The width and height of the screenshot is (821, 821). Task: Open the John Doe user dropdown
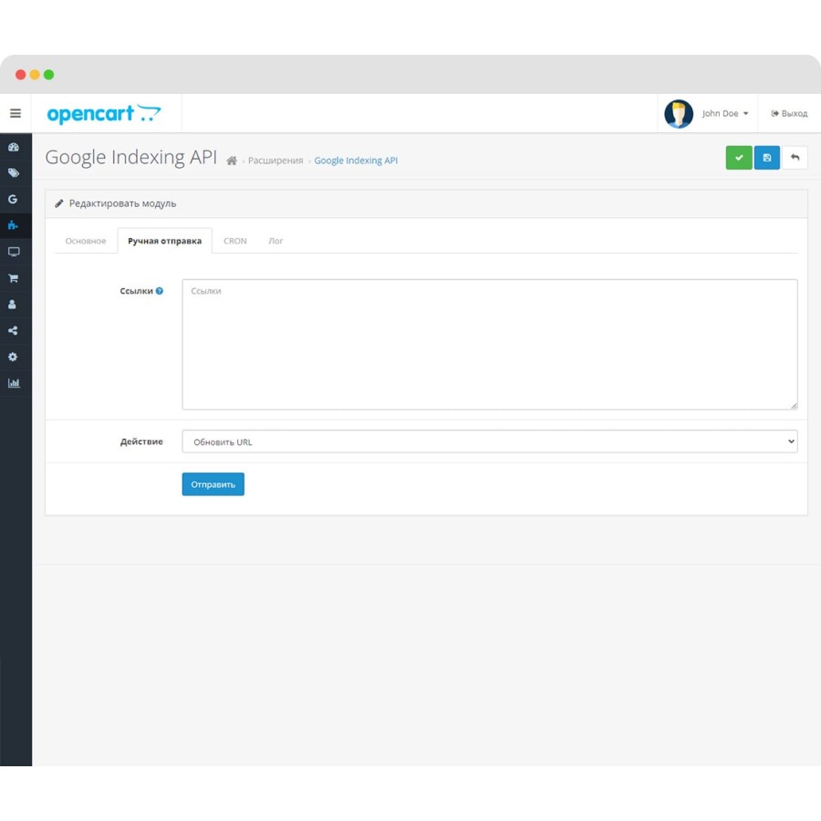point(725,114)
